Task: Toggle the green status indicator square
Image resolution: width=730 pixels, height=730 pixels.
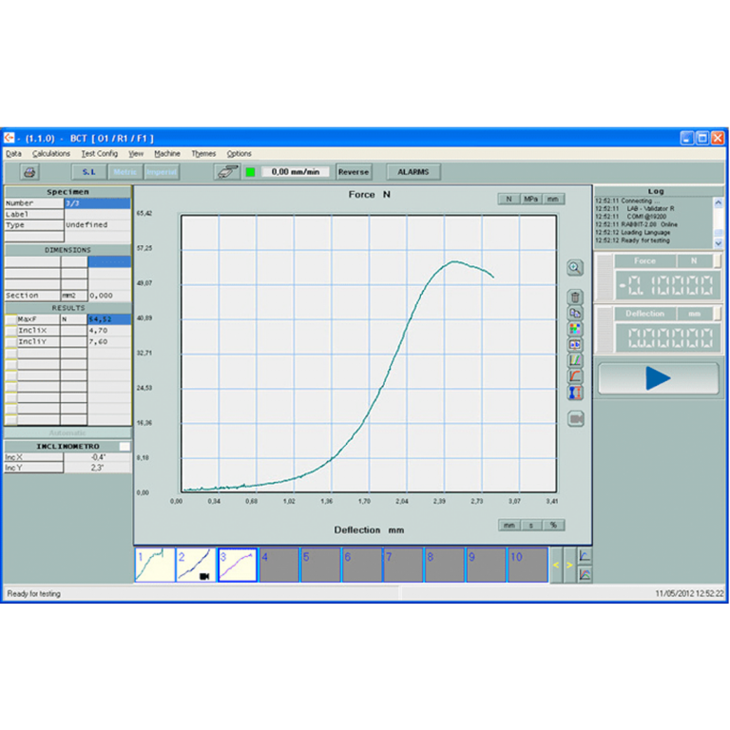Action: point(251,172)
